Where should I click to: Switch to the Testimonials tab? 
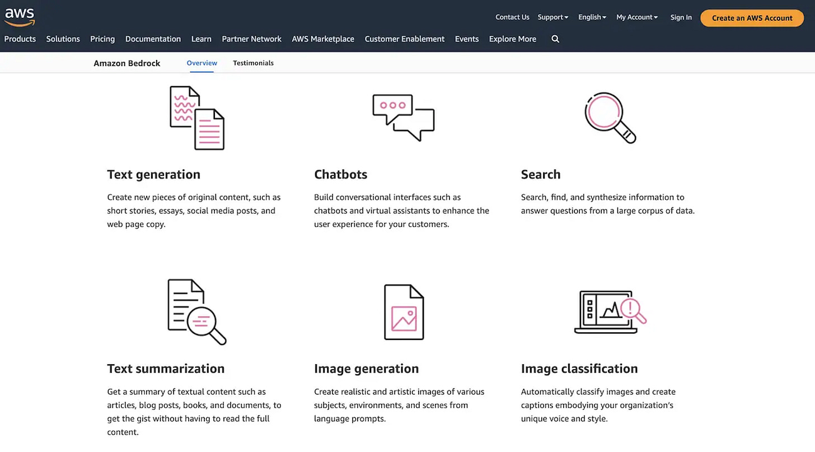click(x=254, y=63)
